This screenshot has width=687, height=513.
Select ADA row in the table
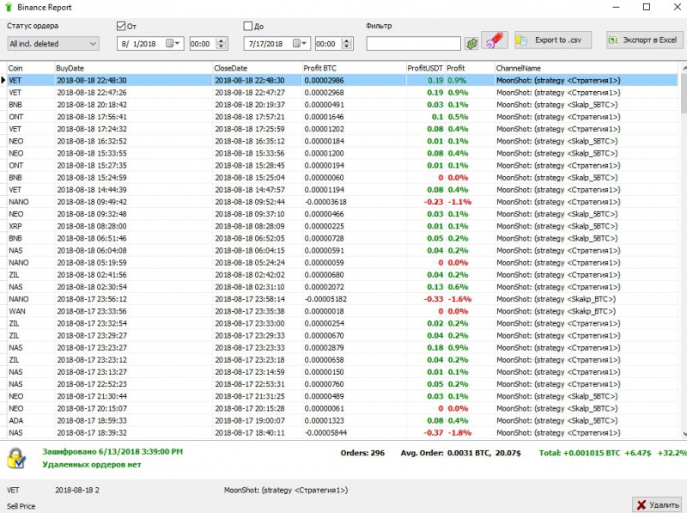click(342, 420)
